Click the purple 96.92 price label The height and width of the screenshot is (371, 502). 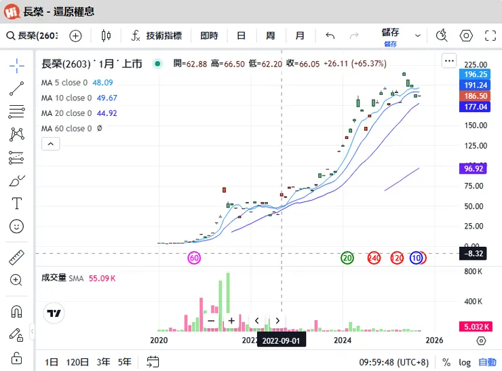tap(474, 168)
